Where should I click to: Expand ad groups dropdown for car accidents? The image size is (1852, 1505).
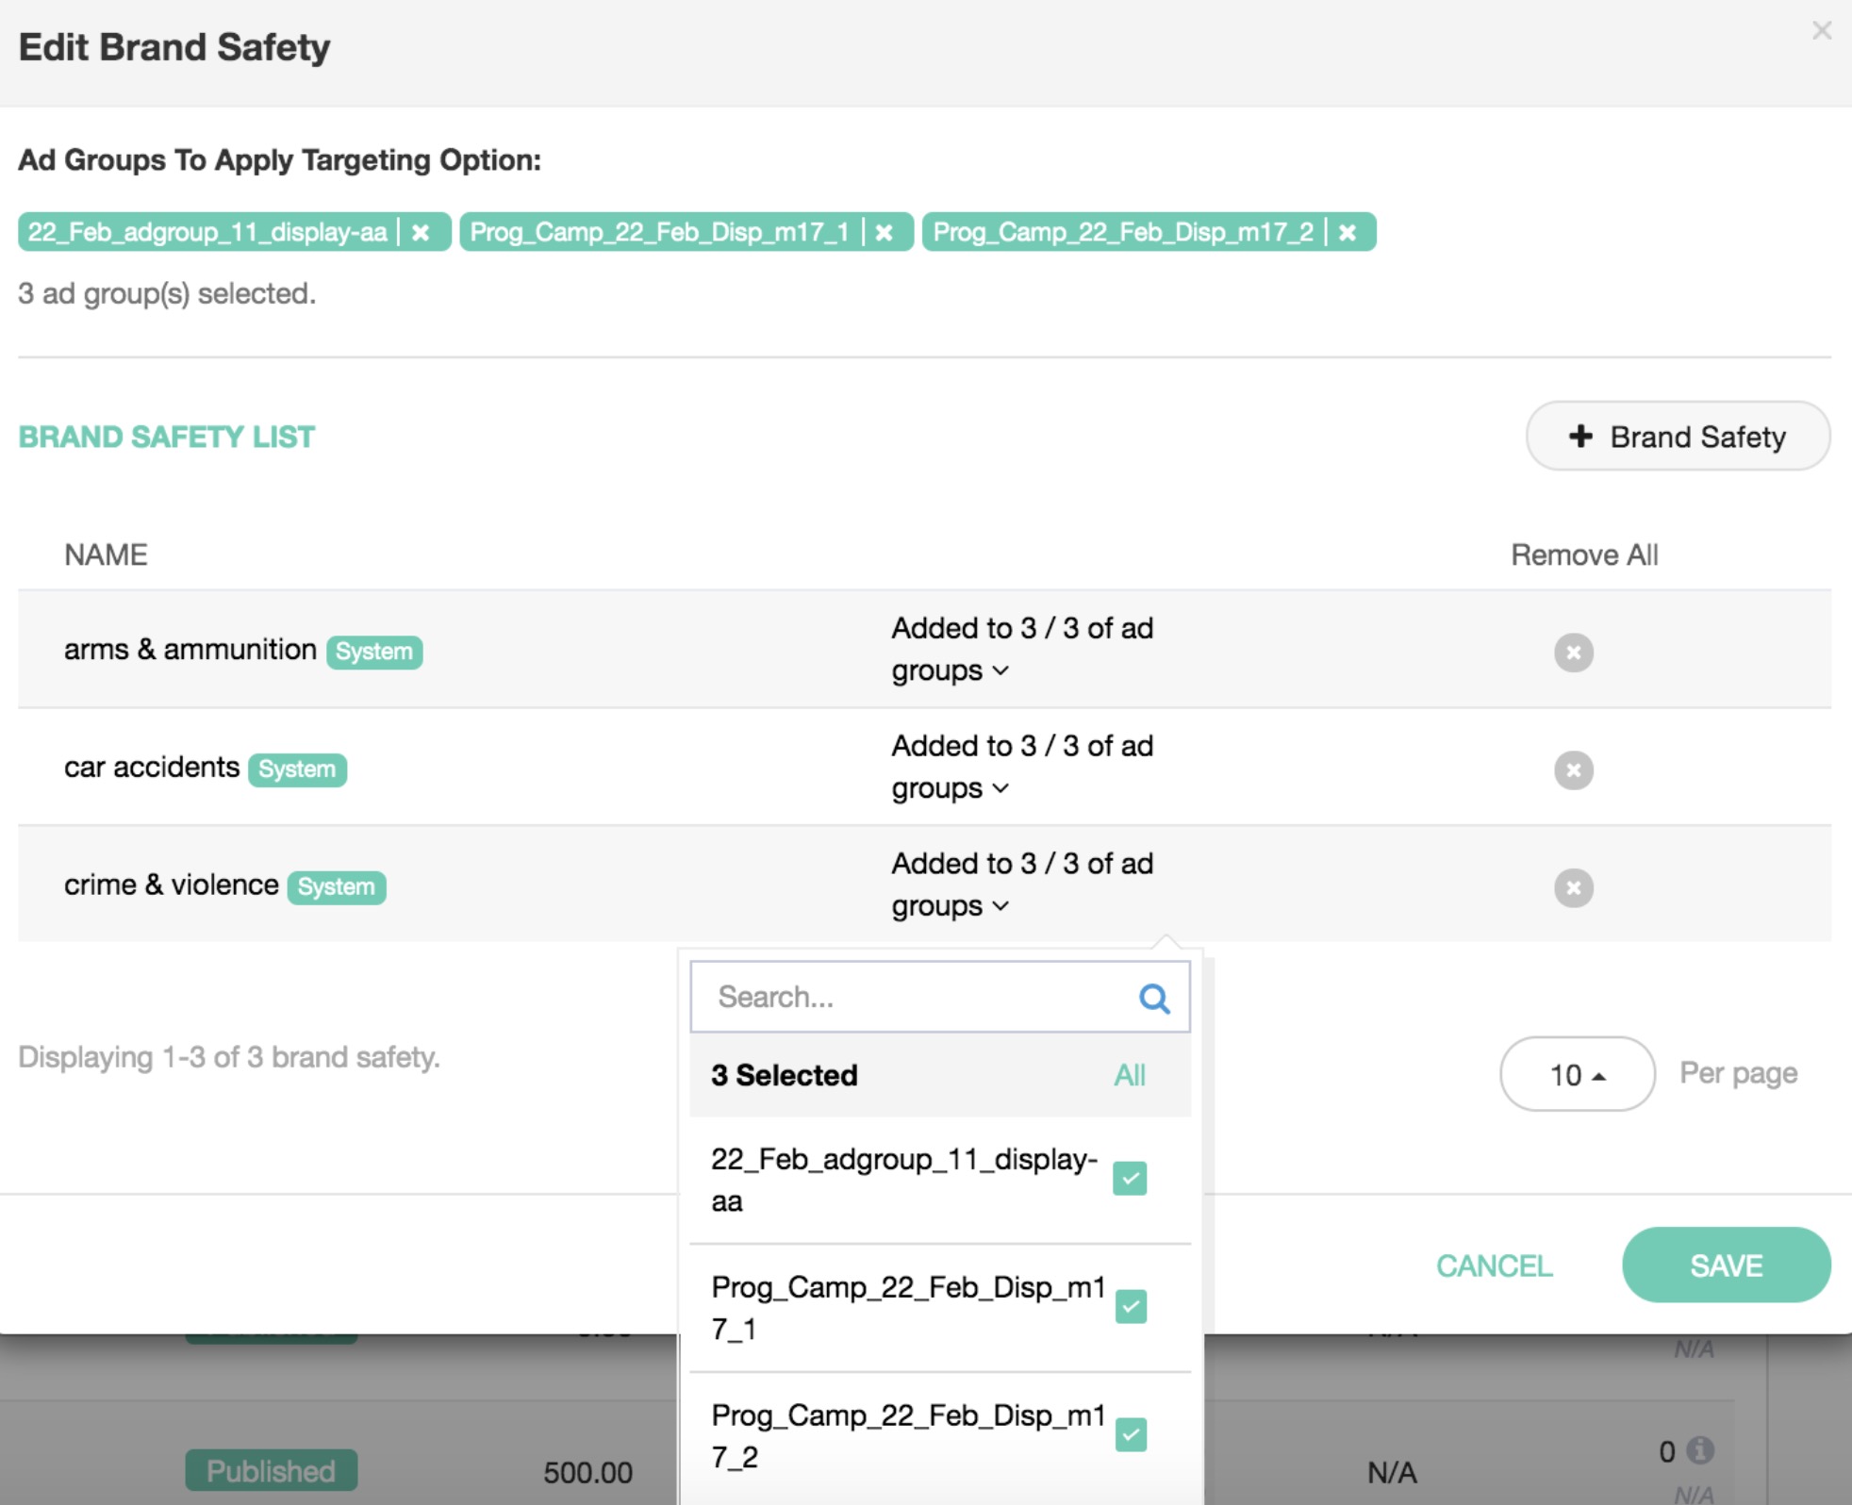pyautogui.click(x=1000, y=789)
